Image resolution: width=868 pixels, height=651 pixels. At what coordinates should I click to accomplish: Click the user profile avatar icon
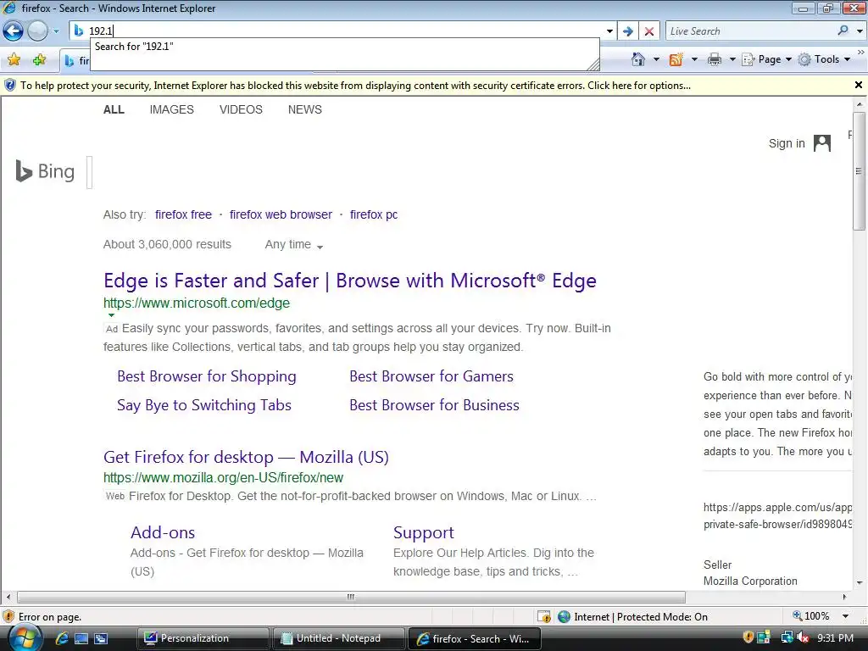pos(822,143)
